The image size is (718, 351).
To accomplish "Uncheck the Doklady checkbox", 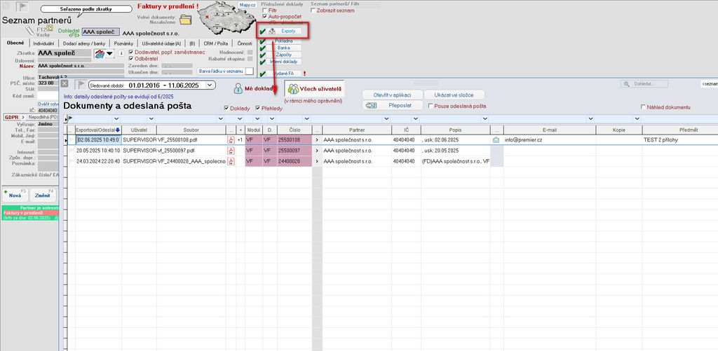I will 226,109.
